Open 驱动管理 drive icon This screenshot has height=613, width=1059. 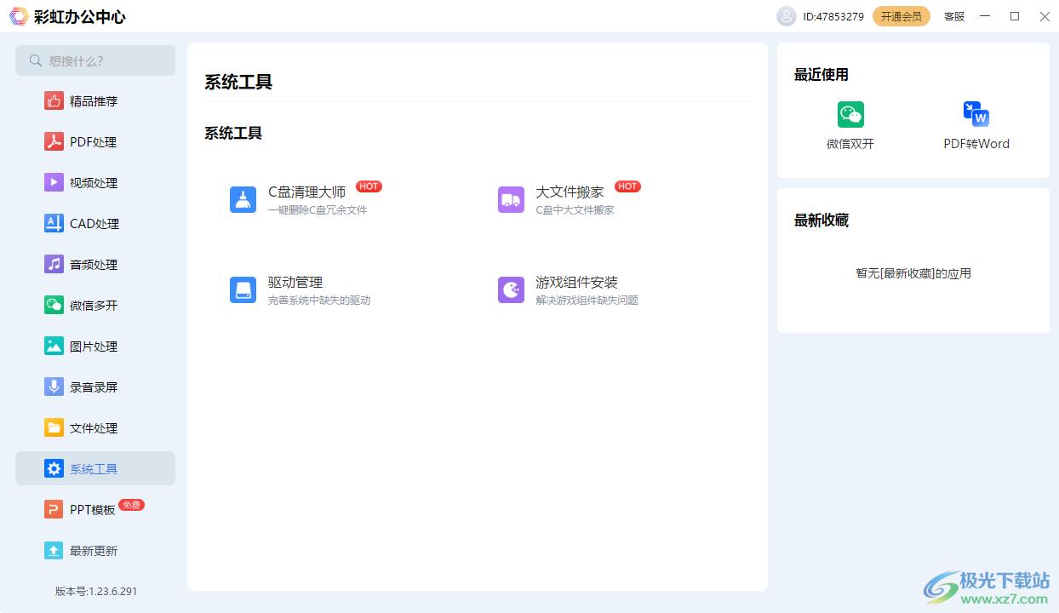tap(243, 290)
